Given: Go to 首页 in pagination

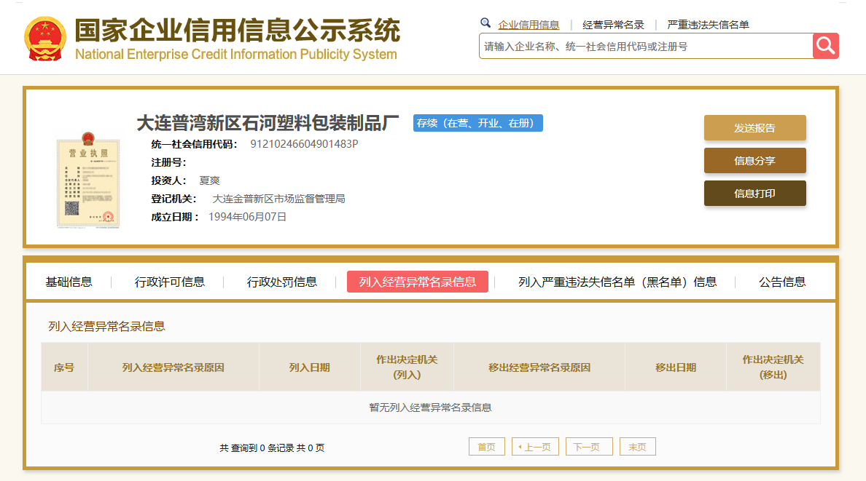Looking at the screenshot, I should click(x=486, y=447).
